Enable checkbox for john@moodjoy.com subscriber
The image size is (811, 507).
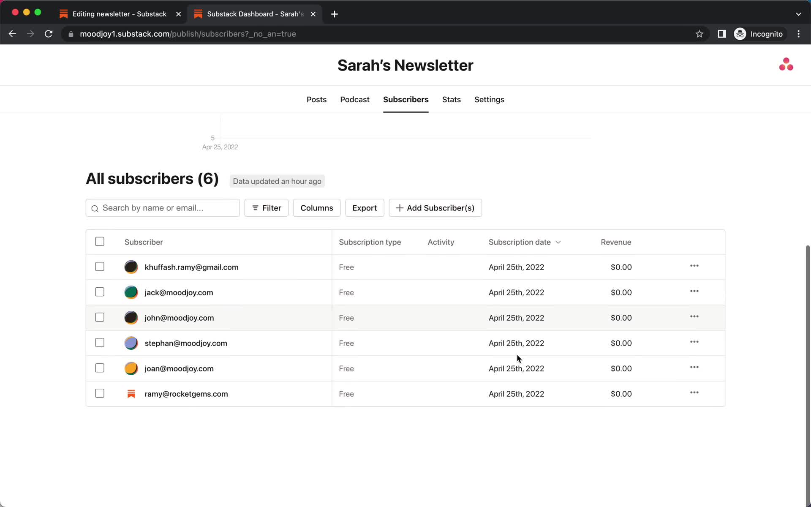coord(99,317)
